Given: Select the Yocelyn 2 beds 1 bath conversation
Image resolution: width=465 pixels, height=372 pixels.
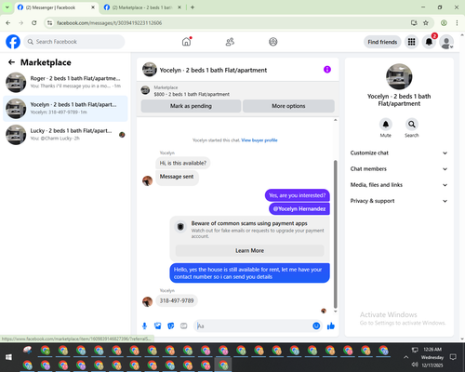Looking at the screenshot, I should pyautogui.click(x=65, y=109).
